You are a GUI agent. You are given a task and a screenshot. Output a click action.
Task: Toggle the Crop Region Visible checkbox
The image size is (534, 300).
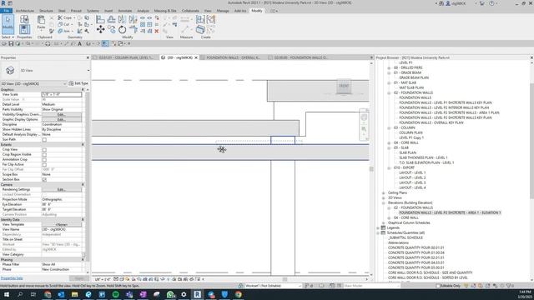(44, 154)
